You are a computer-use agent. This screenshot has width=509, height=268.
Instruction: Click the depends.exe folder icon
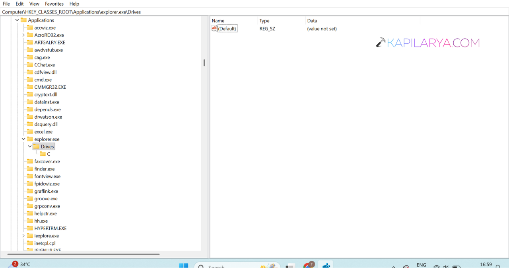(30, 109)
